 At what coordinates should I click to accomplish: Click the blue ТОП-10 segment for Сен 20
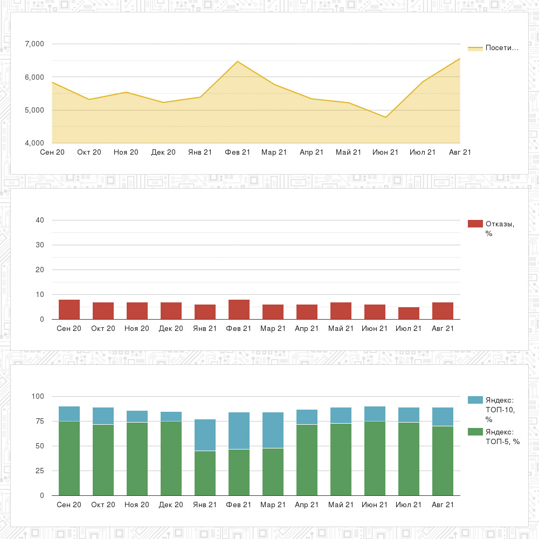69,413
